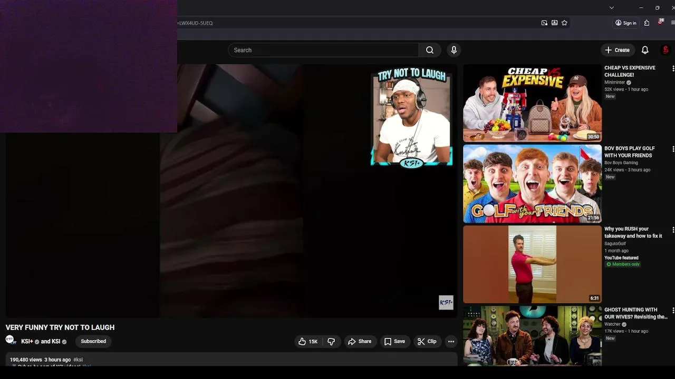The height and width of the screenshot is (379, 675).
Task: Share the KSI video
Action: click(360, 342)
